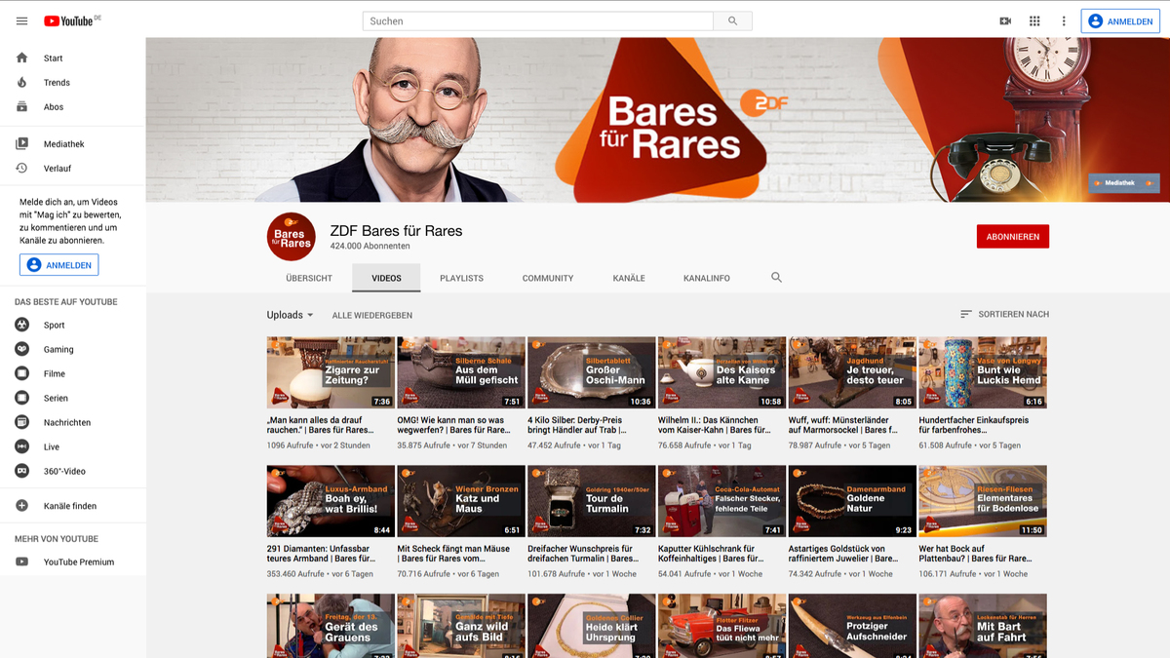This screenshot has height=658, width=1170.
Task: Open the three-dot settings menu
Action: [1064, 20]
